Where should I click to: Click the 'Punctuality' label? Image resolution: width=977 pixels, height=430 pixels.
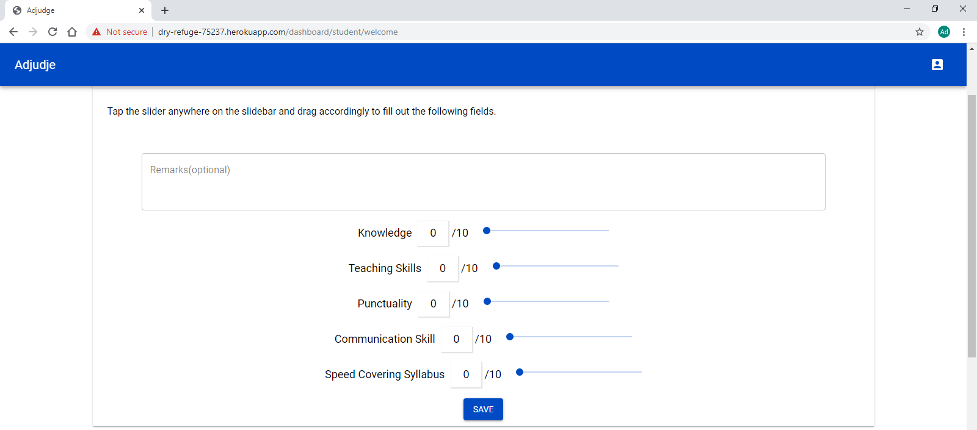(x=385, y=304)
